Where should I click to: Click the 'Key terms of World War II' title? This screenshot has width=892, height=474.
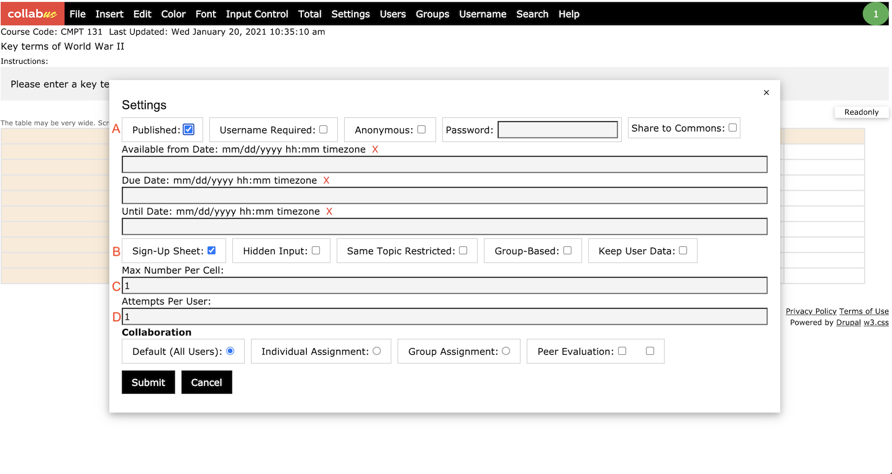pyautogui.click(x=63, y=46)
